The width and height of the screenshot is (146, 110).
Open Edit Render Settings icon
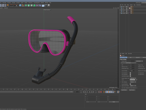pos(17,5)
